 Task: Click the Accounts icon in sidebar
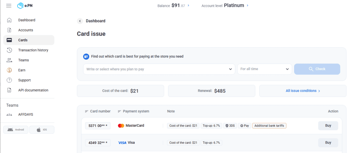10,30
